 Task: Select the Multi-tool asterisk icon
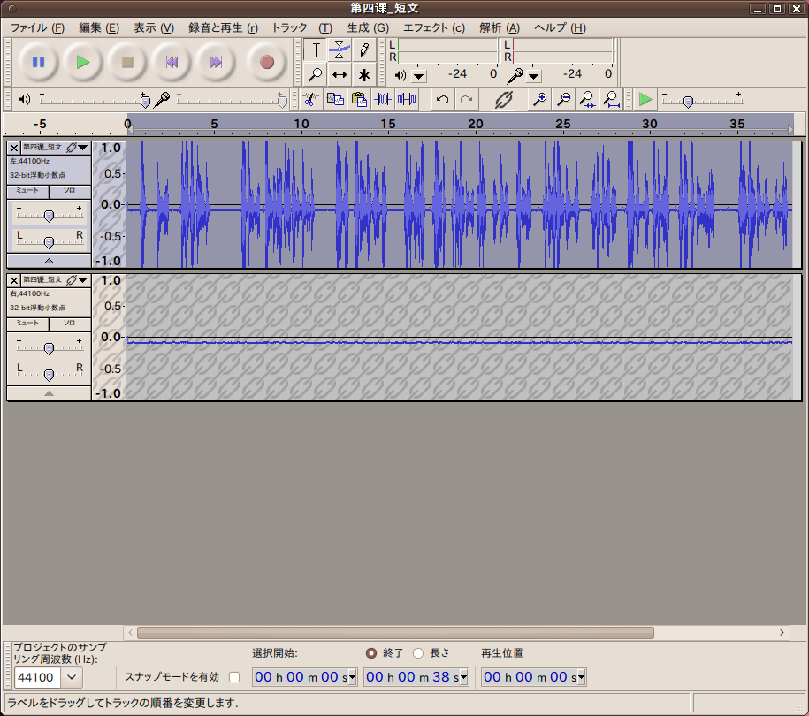(x=363, y=75)
